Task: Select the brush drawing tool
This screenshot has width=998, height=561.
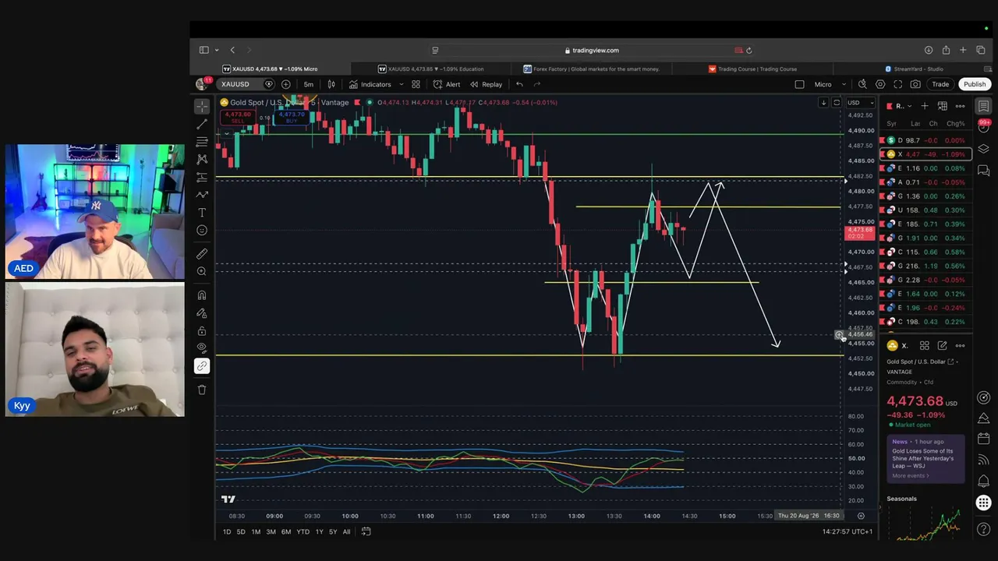Action: click(202, 195)
